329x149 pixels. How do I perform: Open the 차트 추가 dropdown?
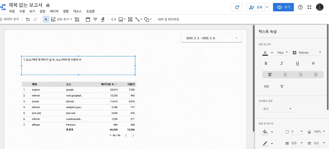point(61,19)
